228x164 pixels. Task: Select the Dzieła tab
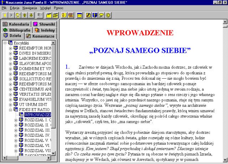(x=13, y=36)
